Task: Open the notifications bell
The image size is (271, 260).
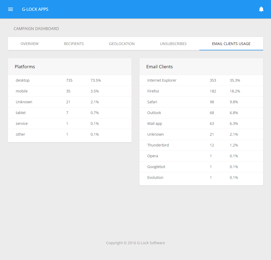Action: click(261, 9)
